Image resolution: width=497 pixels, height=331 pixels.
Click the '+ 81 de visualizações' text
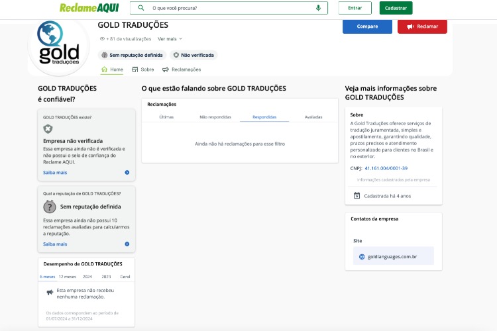coord(129,38)
